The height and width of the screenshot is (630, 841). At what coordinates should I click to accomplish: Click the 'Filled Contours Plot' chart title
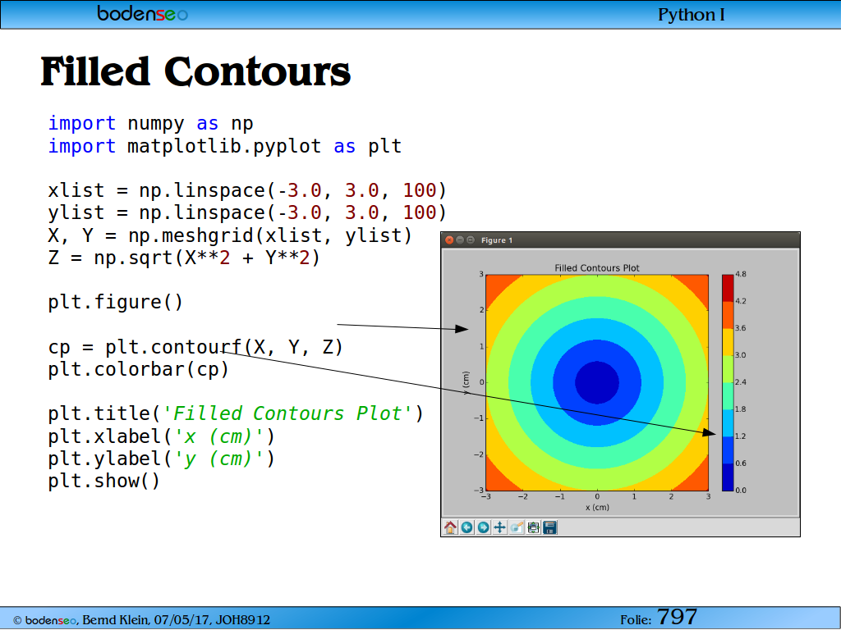pyautogui.click(x=597, y=268)
